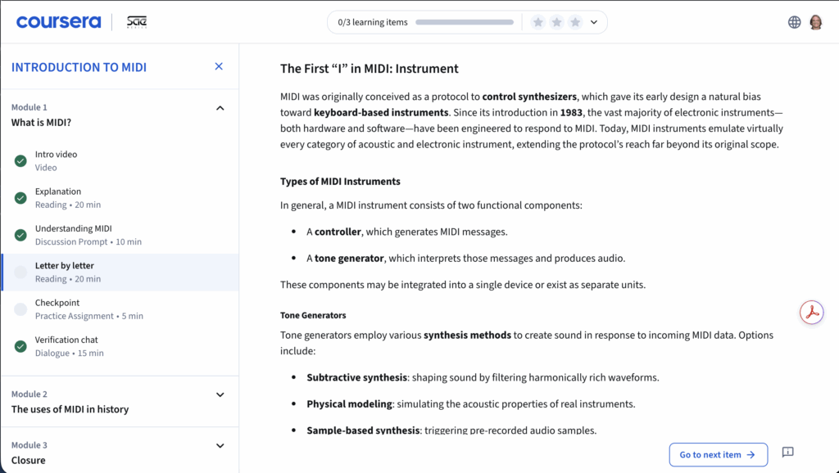Click the Coursera logo
This screenshot has height=473, width=839.
pyautogui.click(x=58, y=21)
